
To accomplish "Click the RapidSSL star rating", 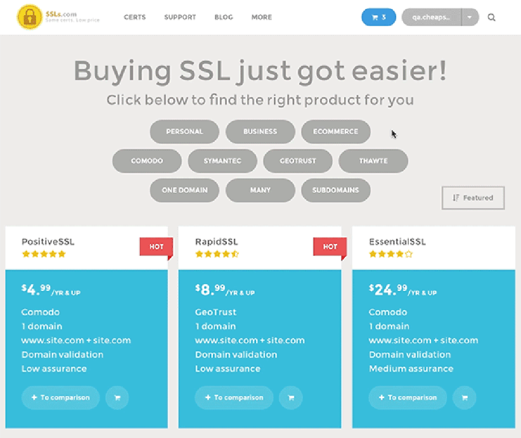I will coord(217,254).
